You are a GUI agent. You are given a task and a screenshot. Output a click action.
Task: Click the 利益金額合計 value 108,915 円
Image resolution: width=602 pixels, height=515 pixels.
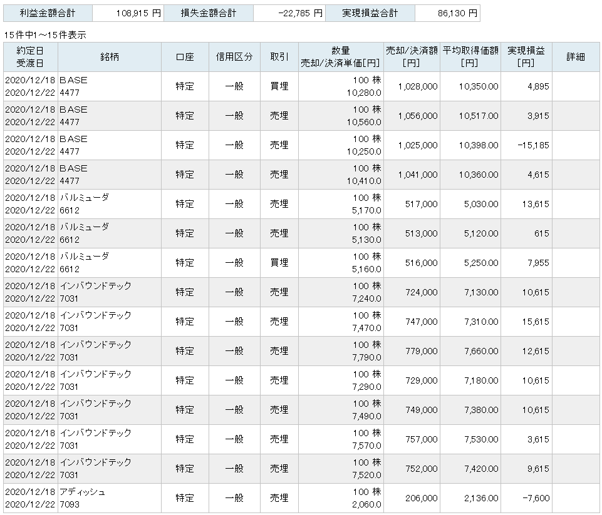128,13
